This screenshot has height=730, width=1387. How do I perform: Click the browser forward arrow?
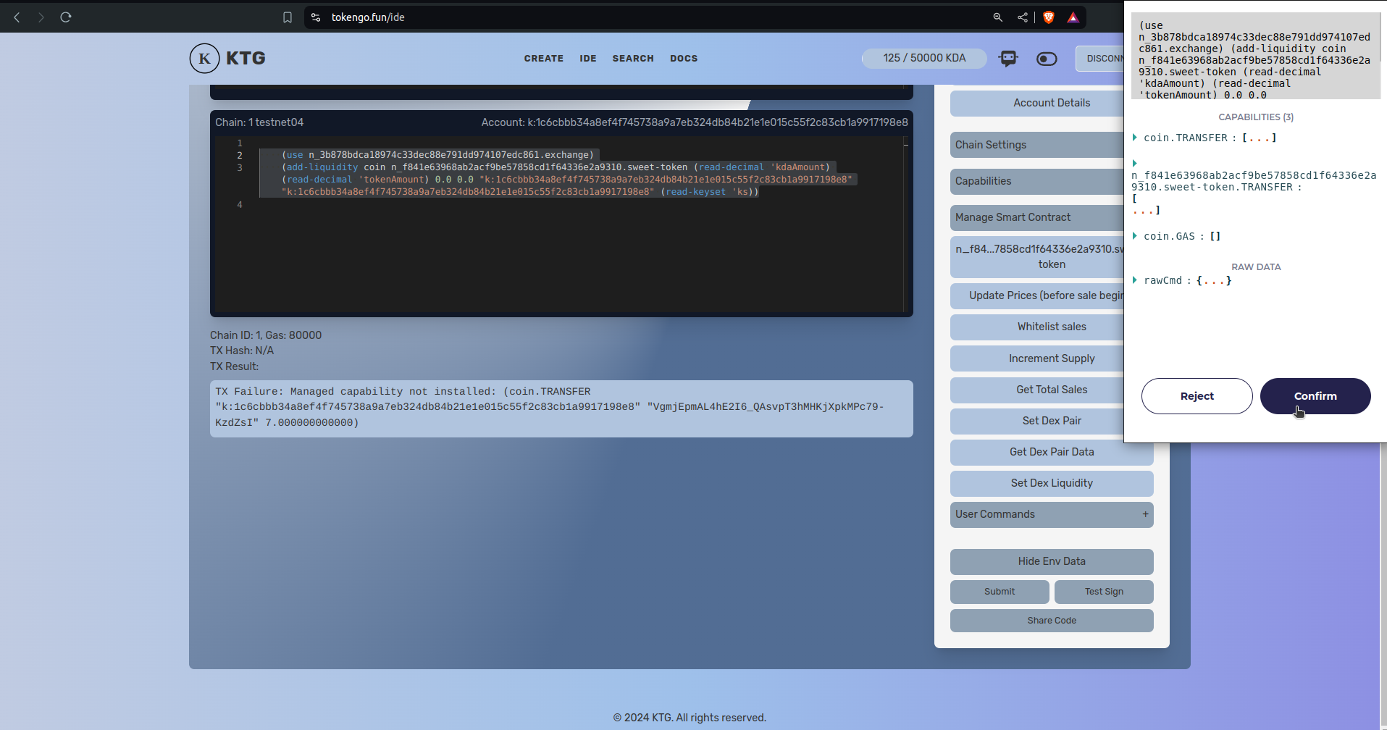(41, 17)
